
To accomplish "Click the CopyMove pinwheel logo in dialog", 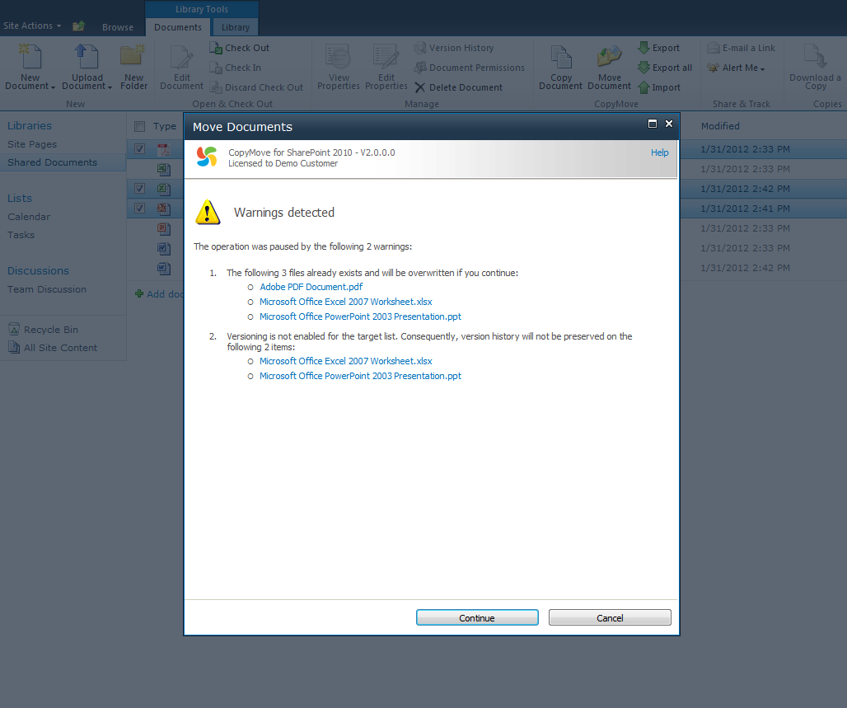I will 207,157.
